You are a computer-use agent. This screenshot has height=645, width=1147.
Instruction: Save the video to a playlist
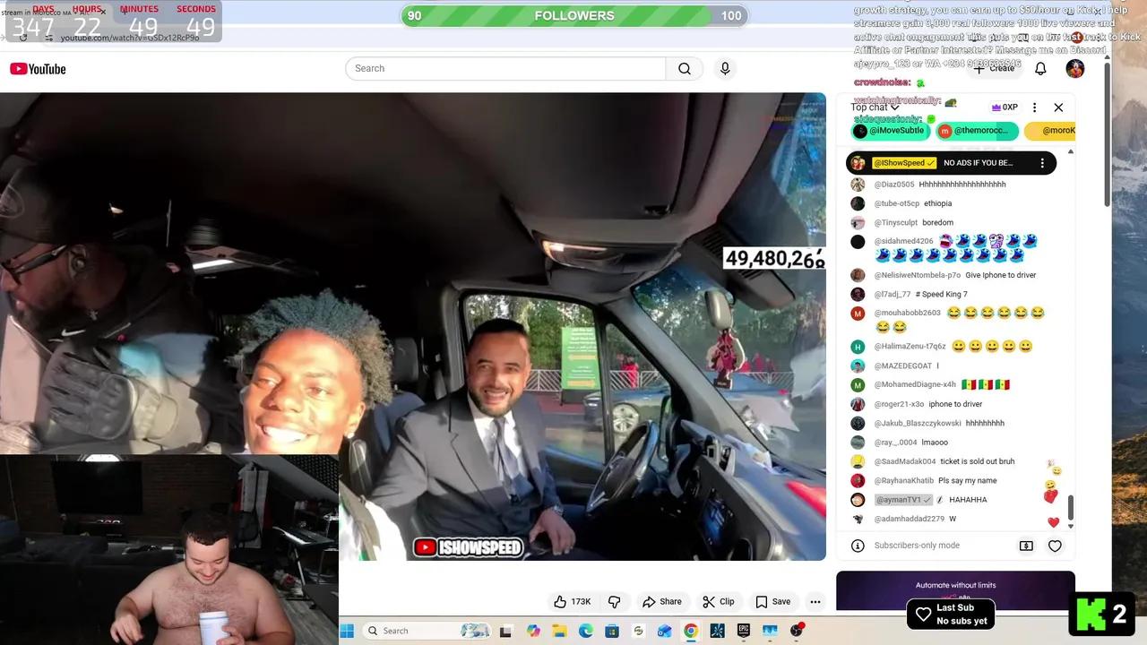(x=772, y=602)
